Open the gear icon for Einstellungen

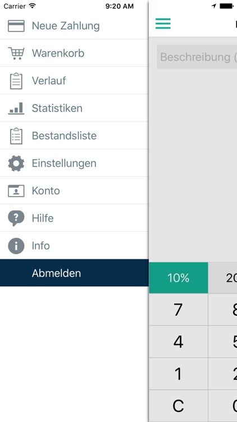16,163
